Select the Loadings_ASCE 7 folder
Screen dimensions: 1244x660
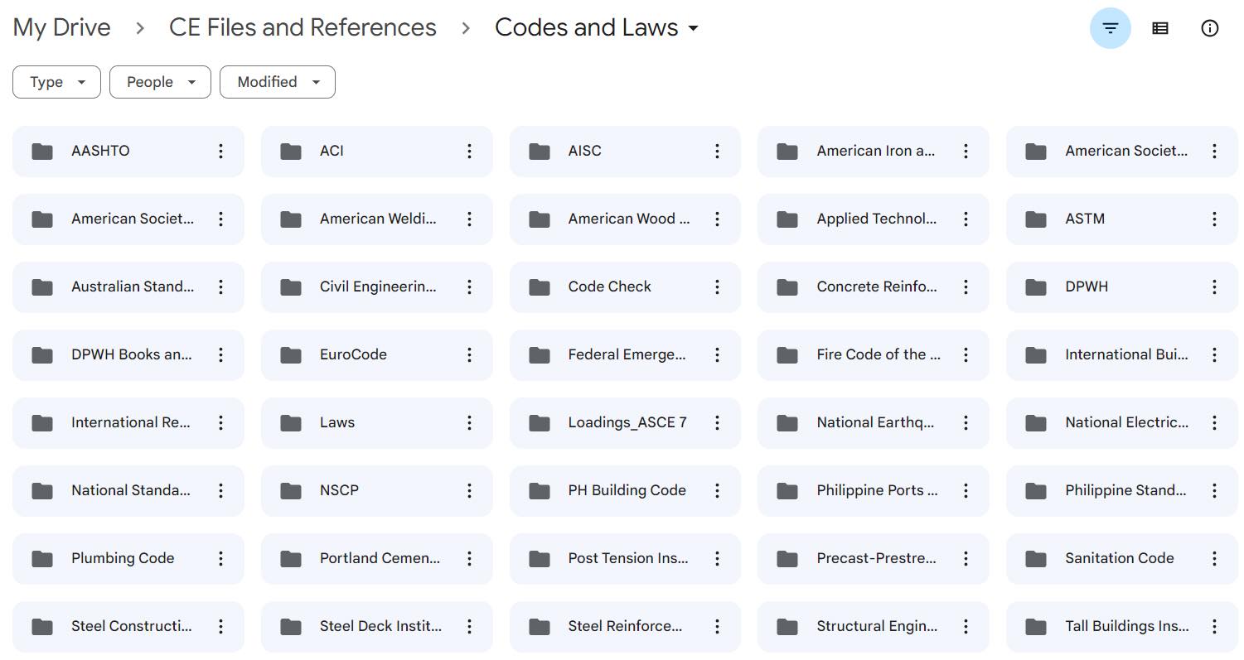[x=625, y=422]
